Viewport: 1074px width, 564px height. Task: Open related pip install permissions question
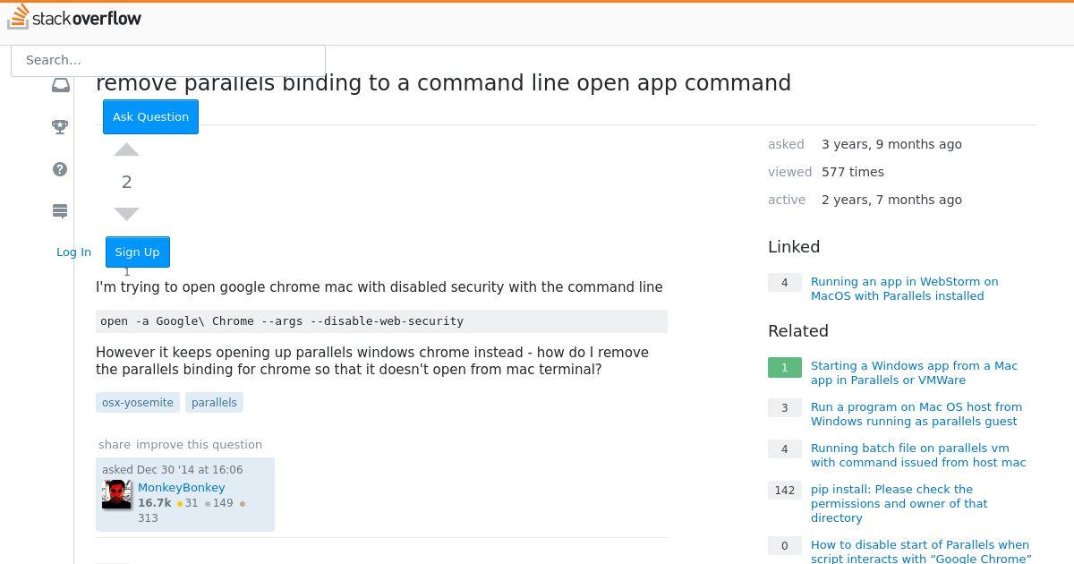[899, 503]
